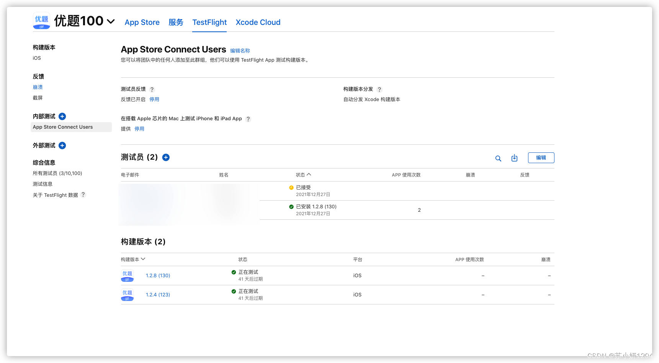The height and width of the screenshot is (363, 659).
Task: Select App Store Connect Users group in sidebar
Action: click(x=71, y=127)
